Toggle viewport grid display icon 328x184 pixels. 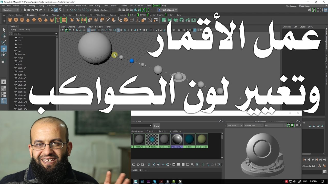[x=89, y=30]
